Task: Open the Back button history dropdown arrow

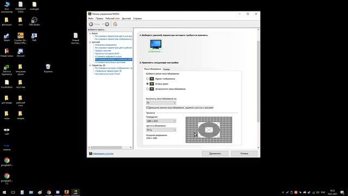Action: [x=103, y=24]
